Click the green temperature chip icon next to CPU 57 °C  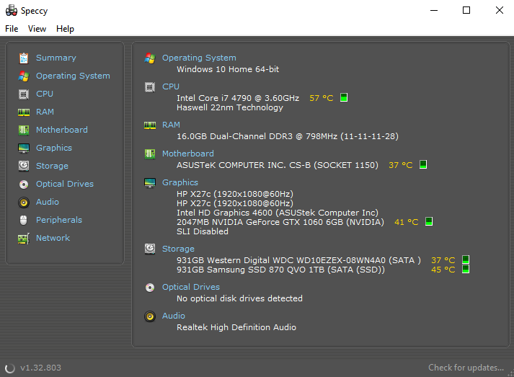point(344,97)
